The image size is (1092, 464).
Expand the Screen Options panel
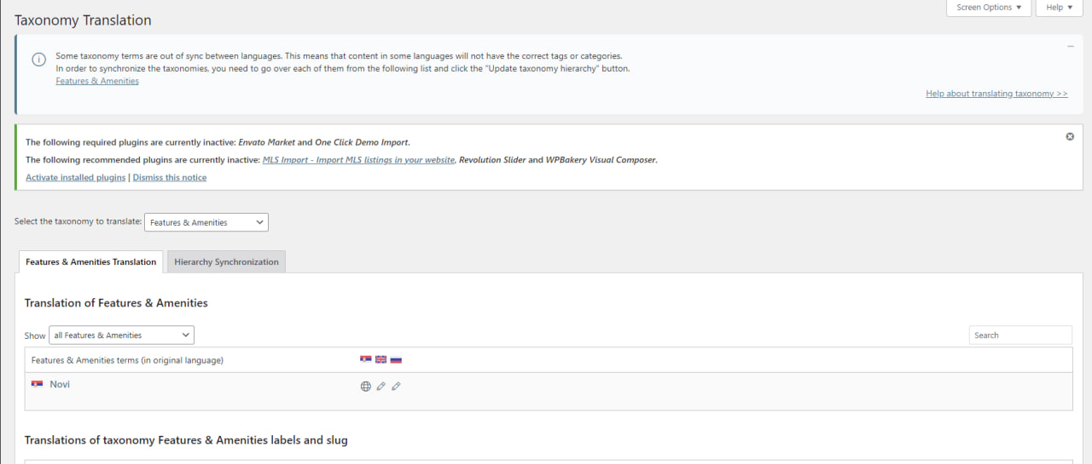989,8
